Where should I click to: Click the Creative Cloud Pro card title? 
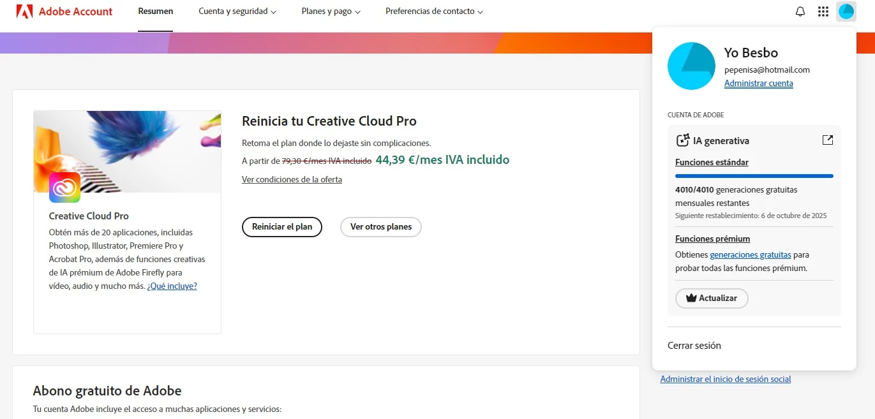click(89, 216)
